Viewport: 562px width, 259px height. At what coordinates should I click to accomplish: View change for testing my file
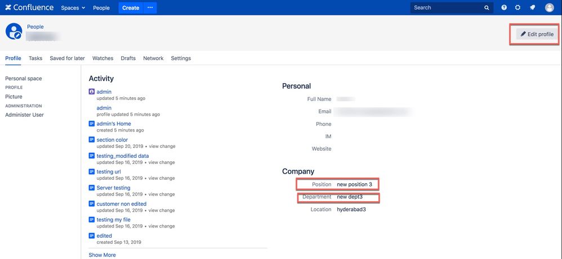pos(162,226)
